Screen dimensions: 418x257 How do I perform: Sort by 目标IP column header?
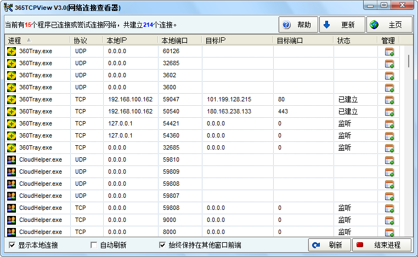238,40
